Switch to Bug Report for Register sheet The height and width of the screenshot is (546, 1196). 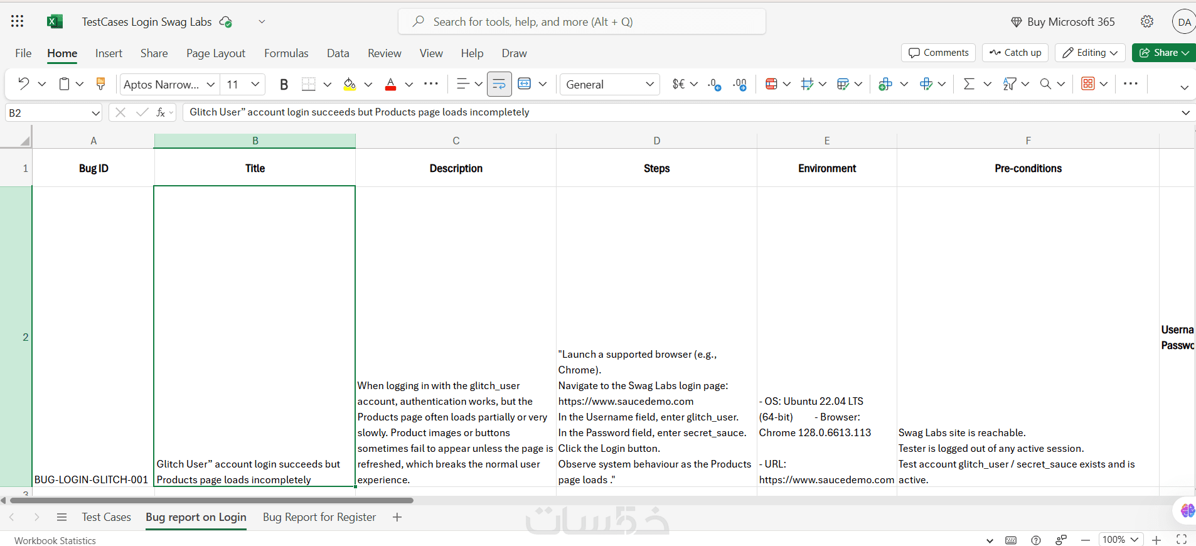[x=319, y=517]
